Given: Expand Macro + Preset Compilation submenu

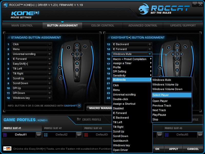Looking at the screenshot, I should 132,59.
